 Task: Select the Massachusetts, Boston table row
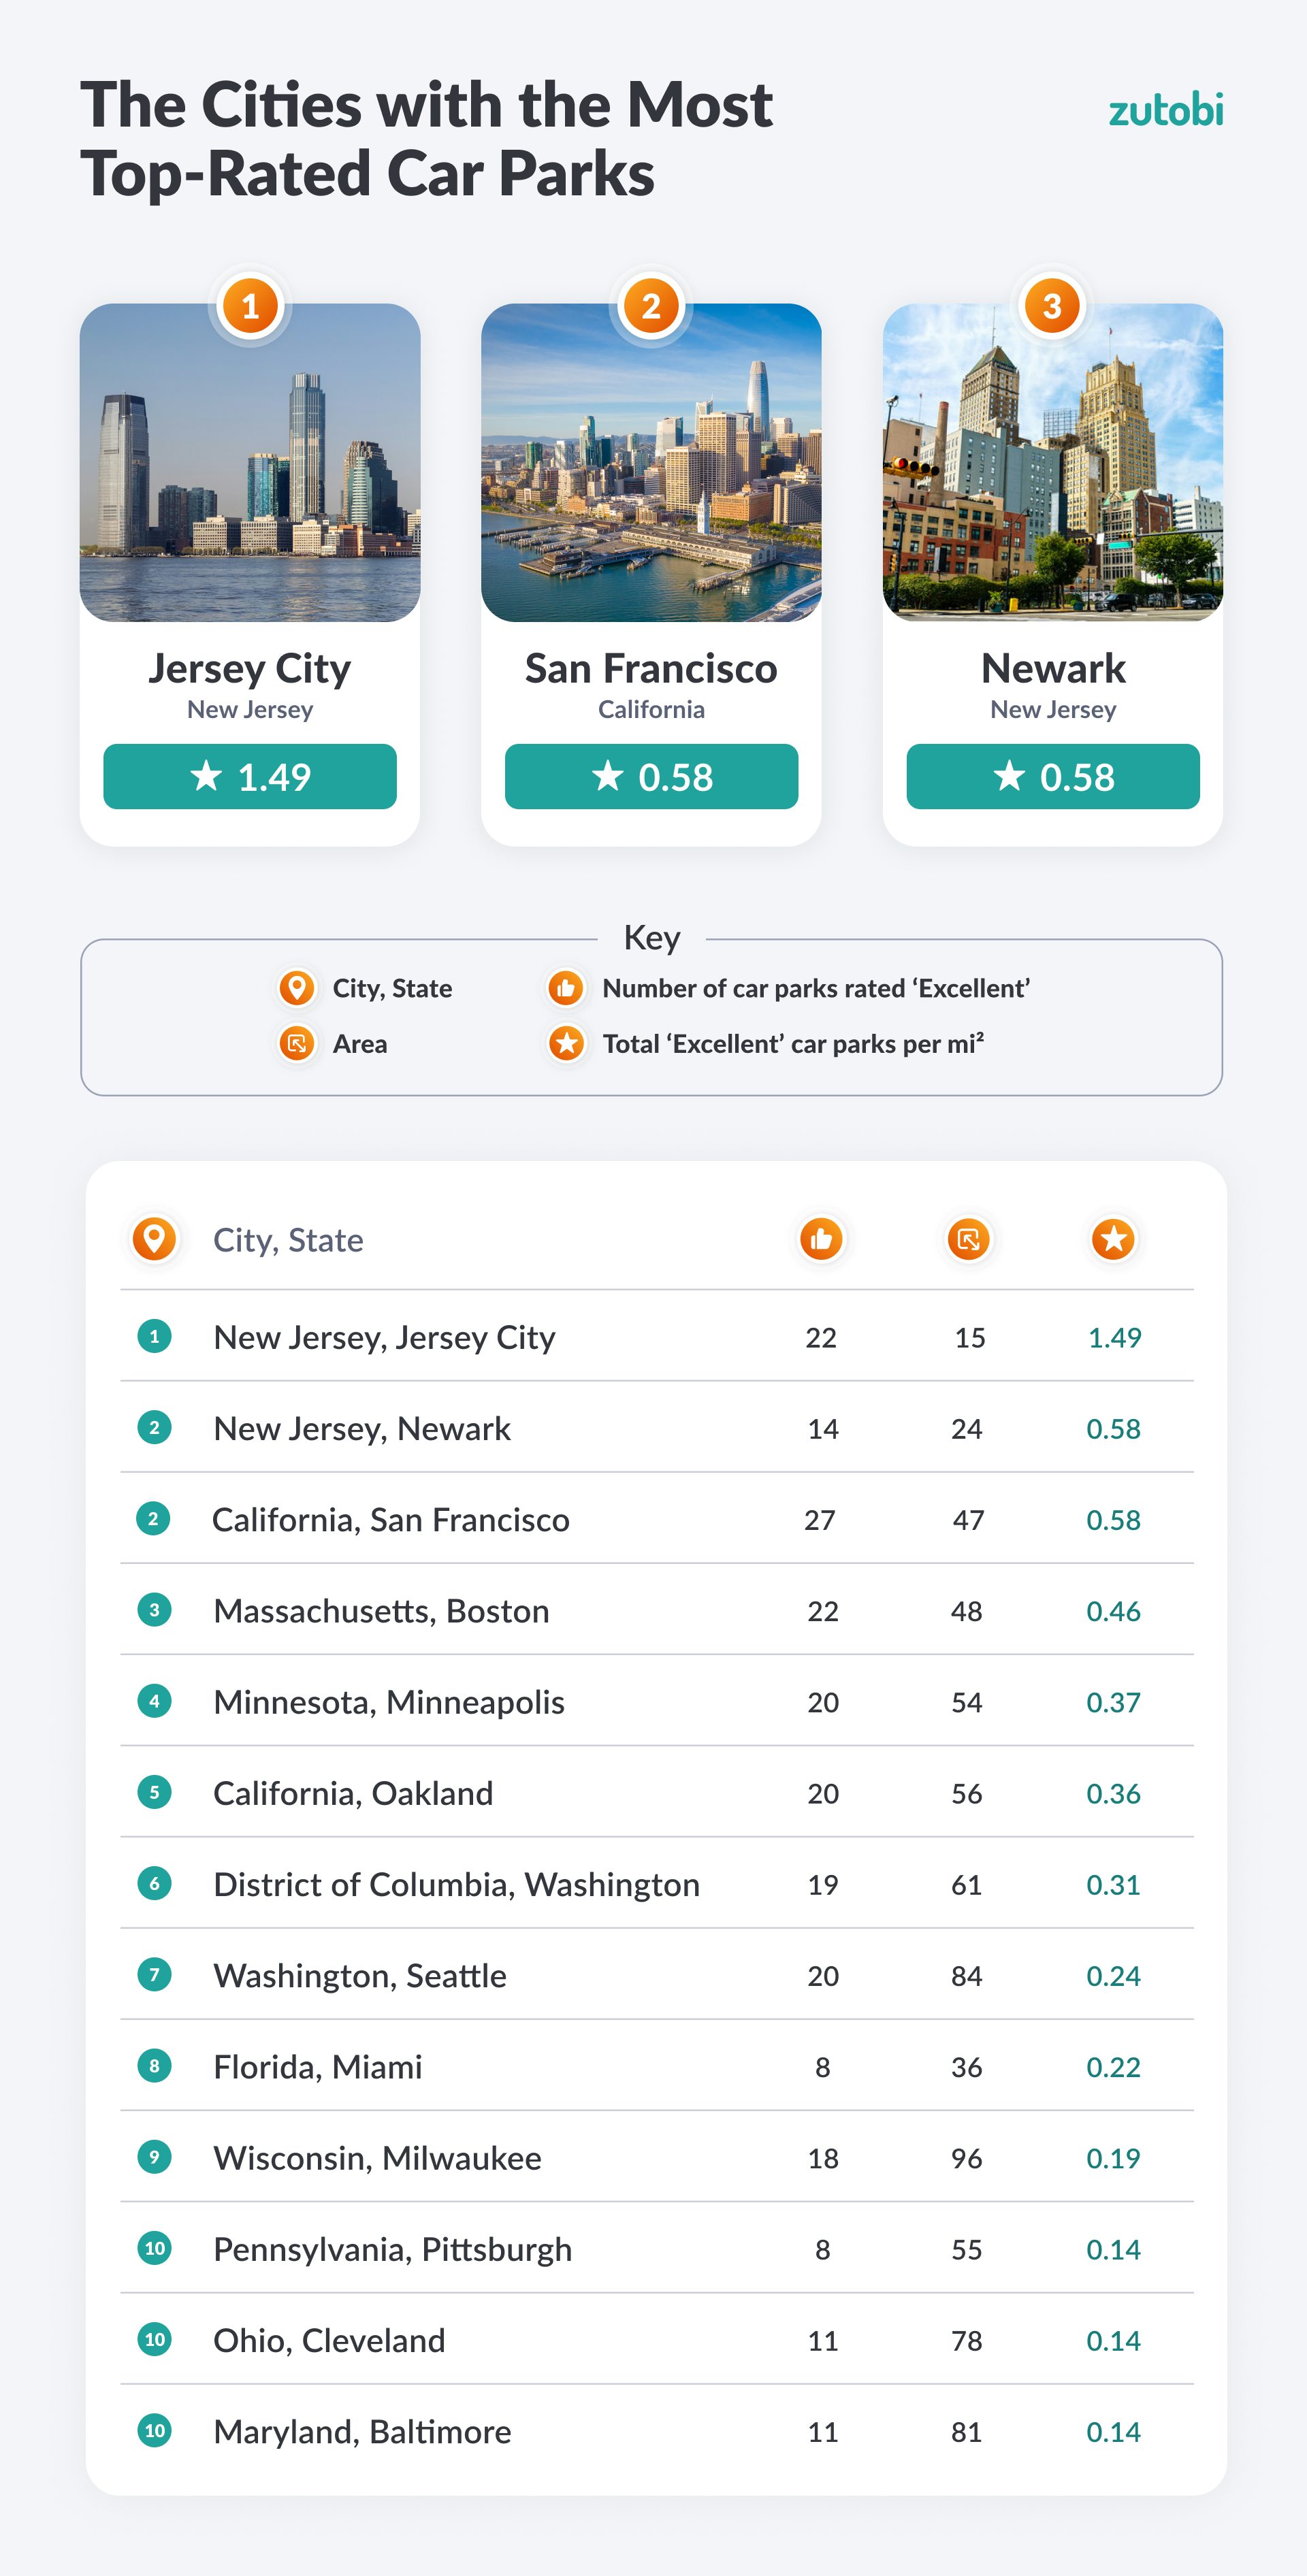click(656, 1610)
